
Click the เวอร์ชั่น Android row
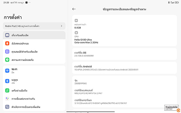click(x=124, y=68)
